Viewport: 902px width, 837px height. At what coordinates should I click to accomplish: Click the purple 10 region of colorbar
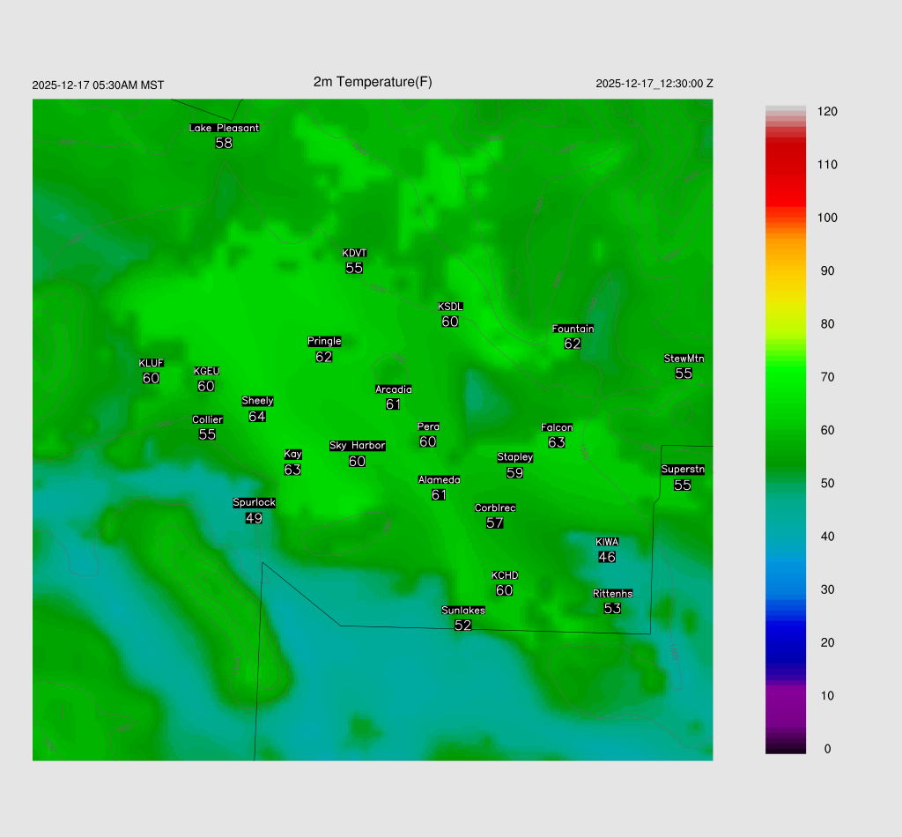coord(786,695)
